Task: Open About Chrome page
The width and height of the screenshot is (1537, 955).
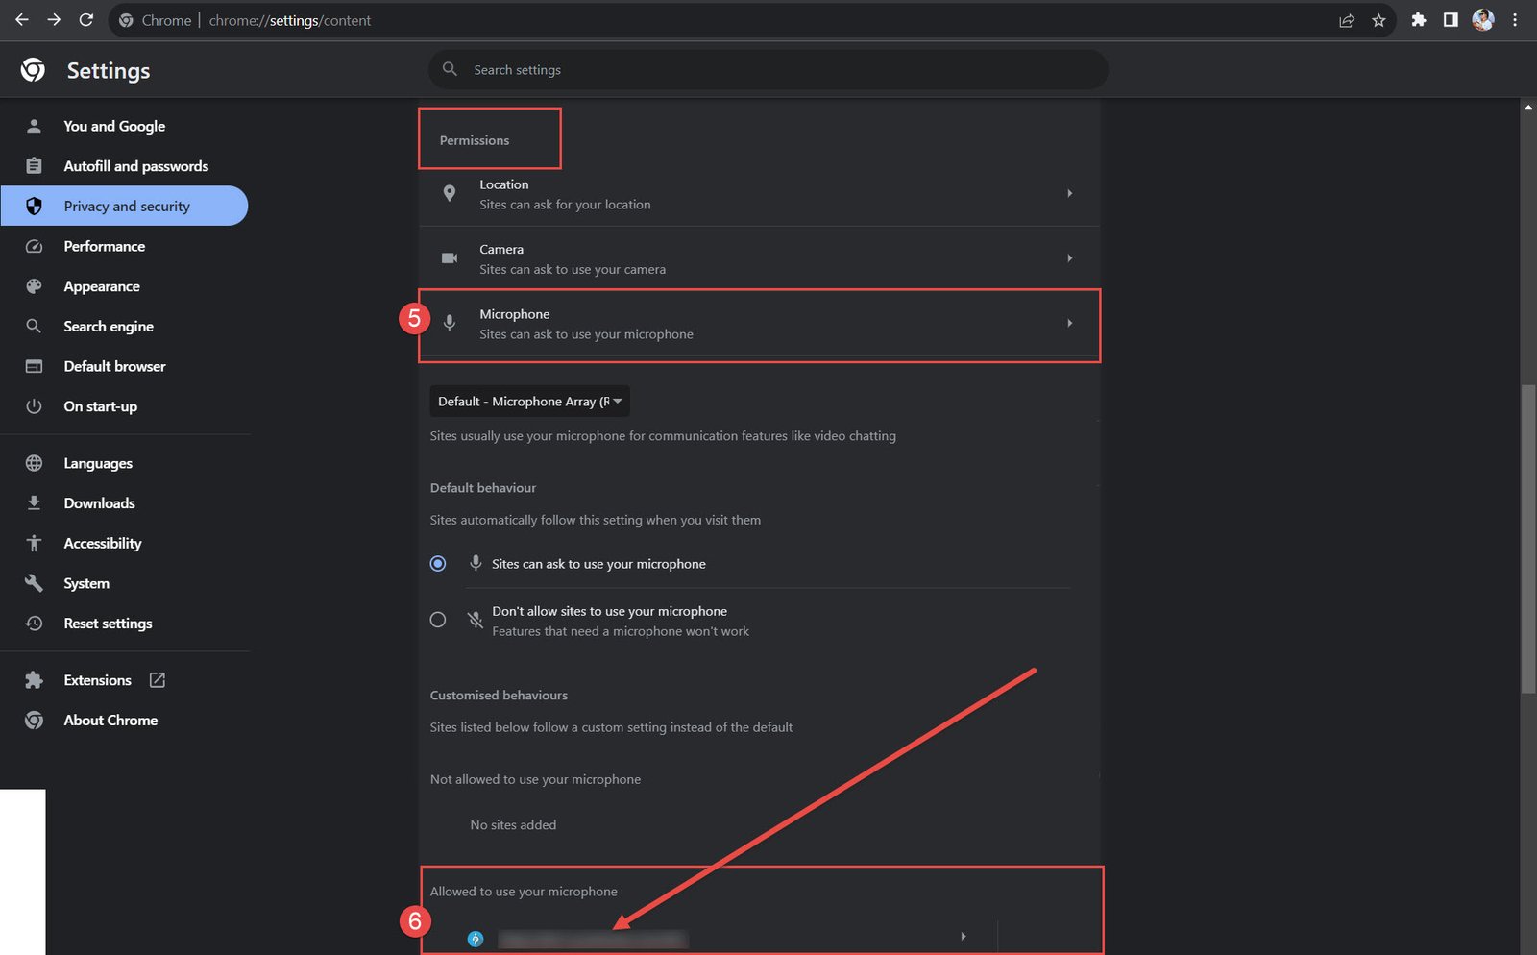Action: 110,721
